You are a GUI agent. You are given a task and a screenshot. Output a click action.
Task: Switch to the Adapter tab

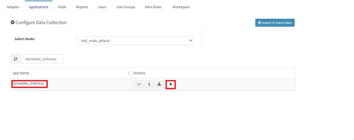tap(13, 7)
